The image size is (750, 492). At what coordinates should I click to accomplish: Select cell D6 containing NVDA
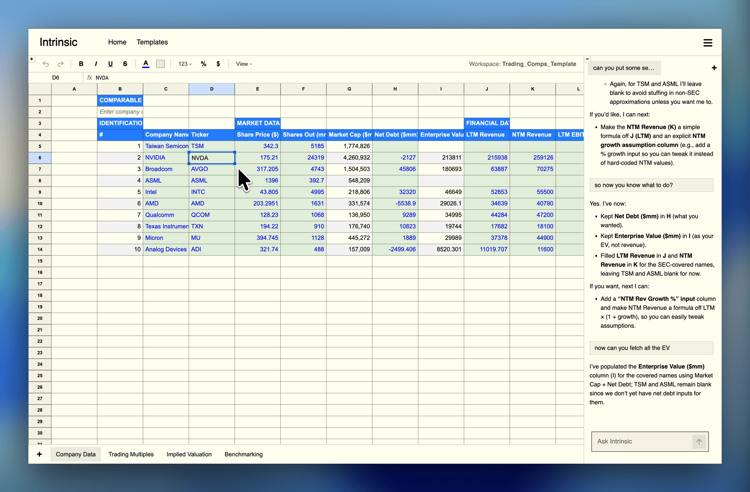pos(211,157)
